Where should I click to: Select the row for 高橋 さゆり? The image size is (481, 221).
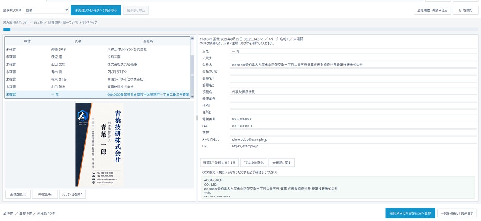[x=97, y=49]
